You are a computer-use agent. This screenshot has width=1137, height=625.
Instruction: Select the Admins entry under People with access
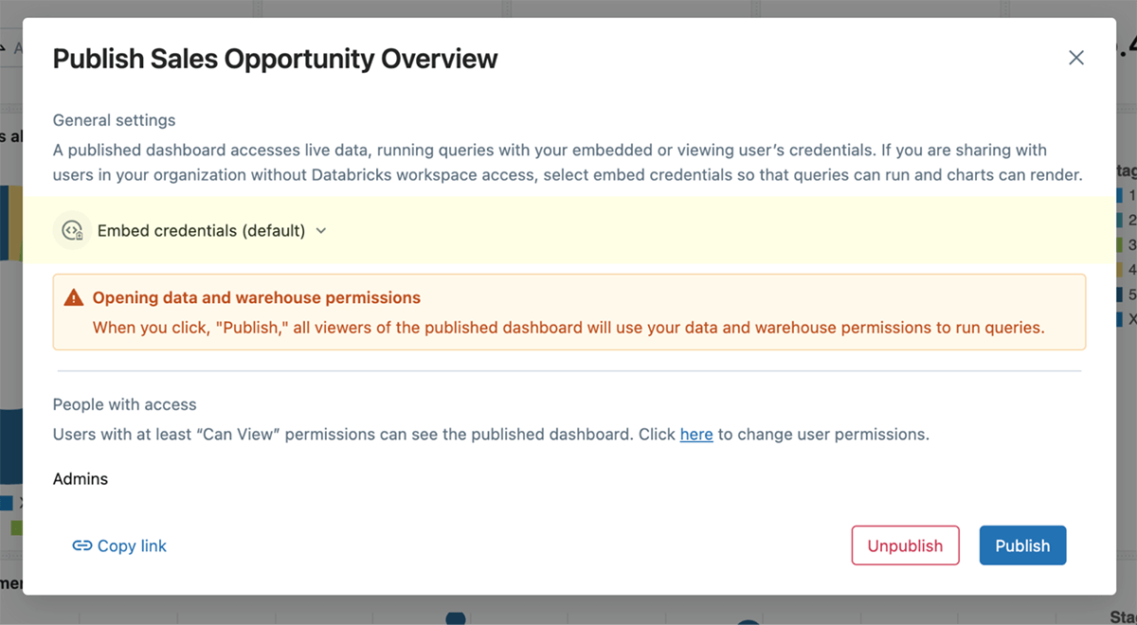(81, 479)
